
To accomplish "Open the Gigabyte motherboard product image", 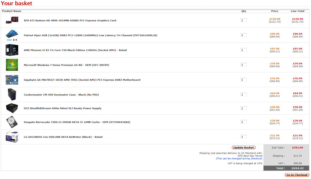I will point(12,80).
